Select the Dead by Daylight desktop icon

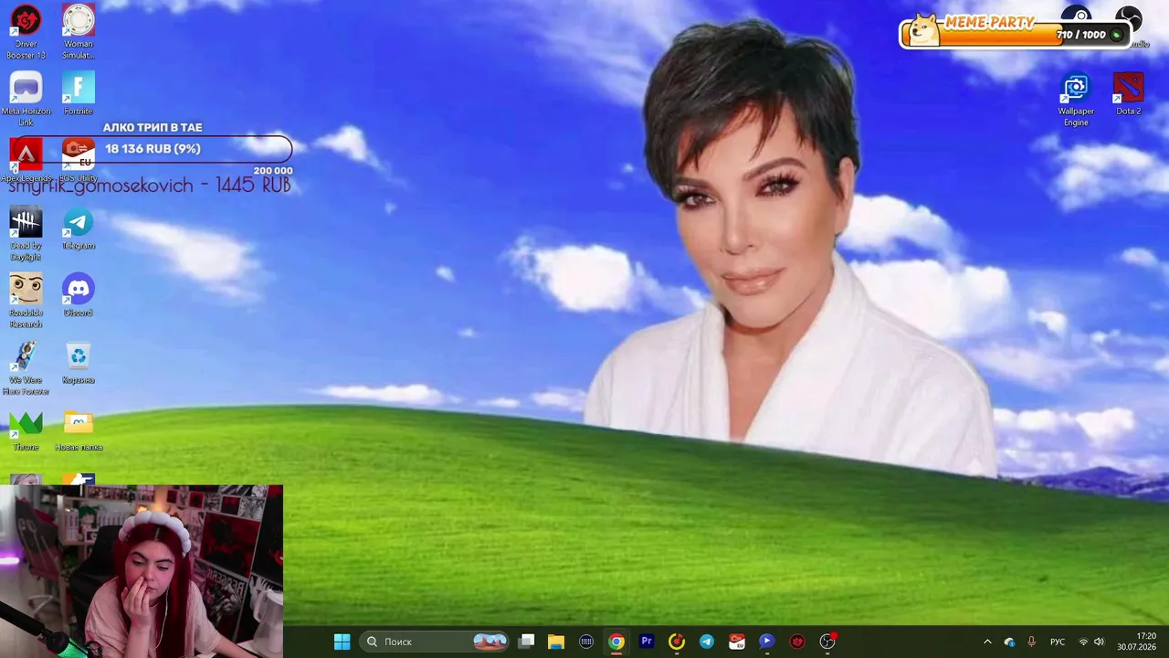click(x=26, y=233)
